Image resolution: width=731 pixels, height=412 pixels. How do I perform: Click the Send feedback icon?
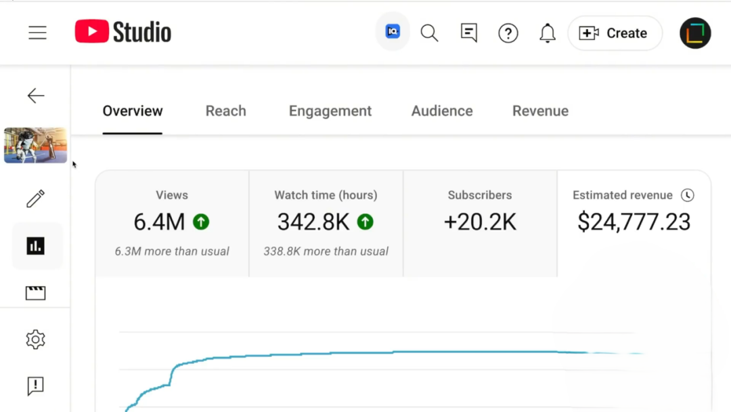pyautogui.click(x=35, y=386)
